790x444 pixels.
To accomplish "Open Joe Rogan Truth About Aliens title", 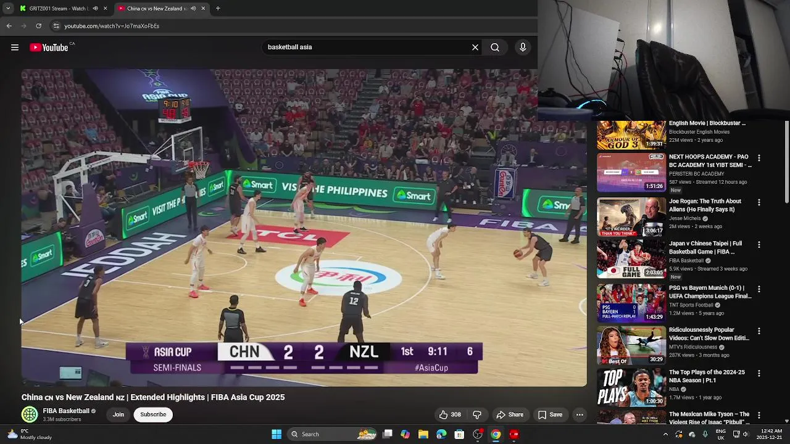I will 705,205.
